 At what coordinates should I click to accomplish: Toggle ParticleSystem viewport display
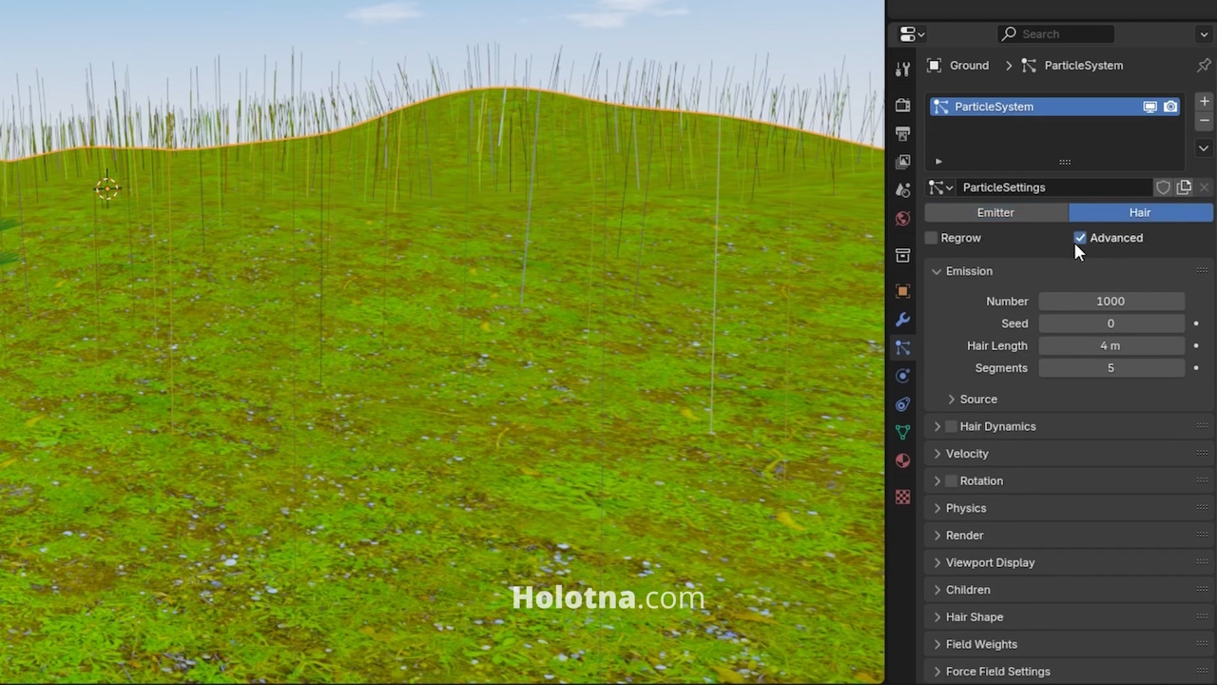(1149, 107)
